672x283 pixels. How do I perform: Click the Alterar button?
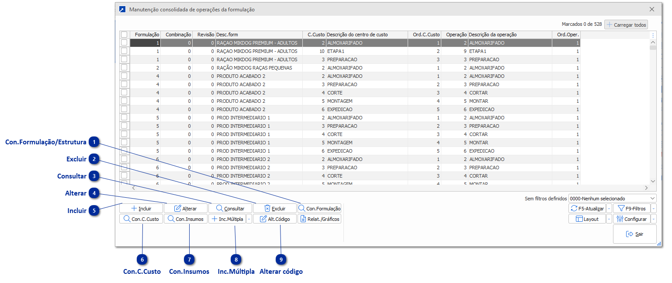[186, 209]
